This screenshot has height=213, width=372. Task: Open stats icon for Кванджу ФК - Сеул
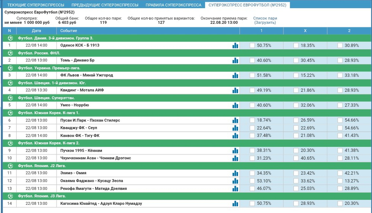pyautogui.click(x=235, y=128)
